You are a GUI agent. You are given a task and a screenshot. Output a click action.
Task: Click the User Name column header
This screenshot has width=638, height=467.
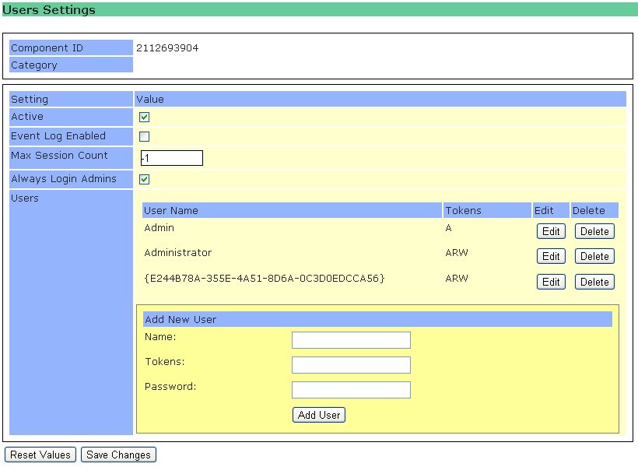click(x=171, y=210)
